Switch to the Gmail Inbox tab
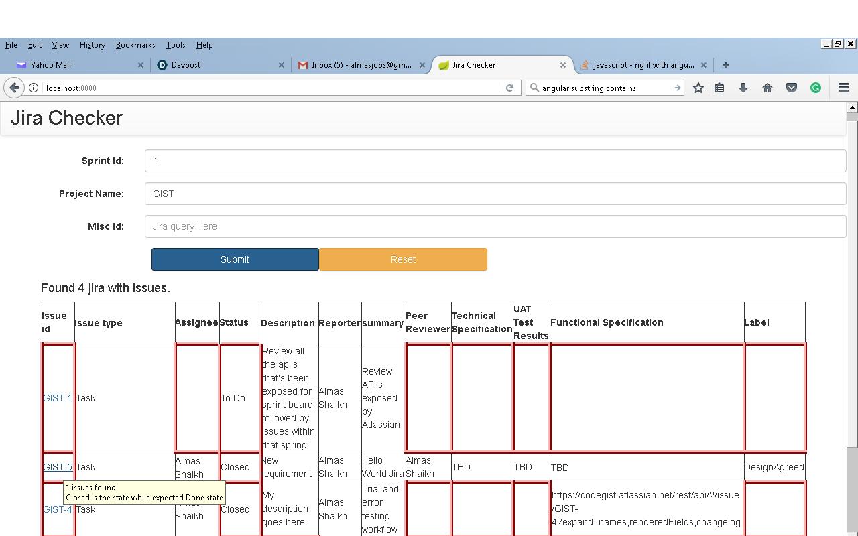The width and height of the screenshot is (858, 536). tap(361, 65)
